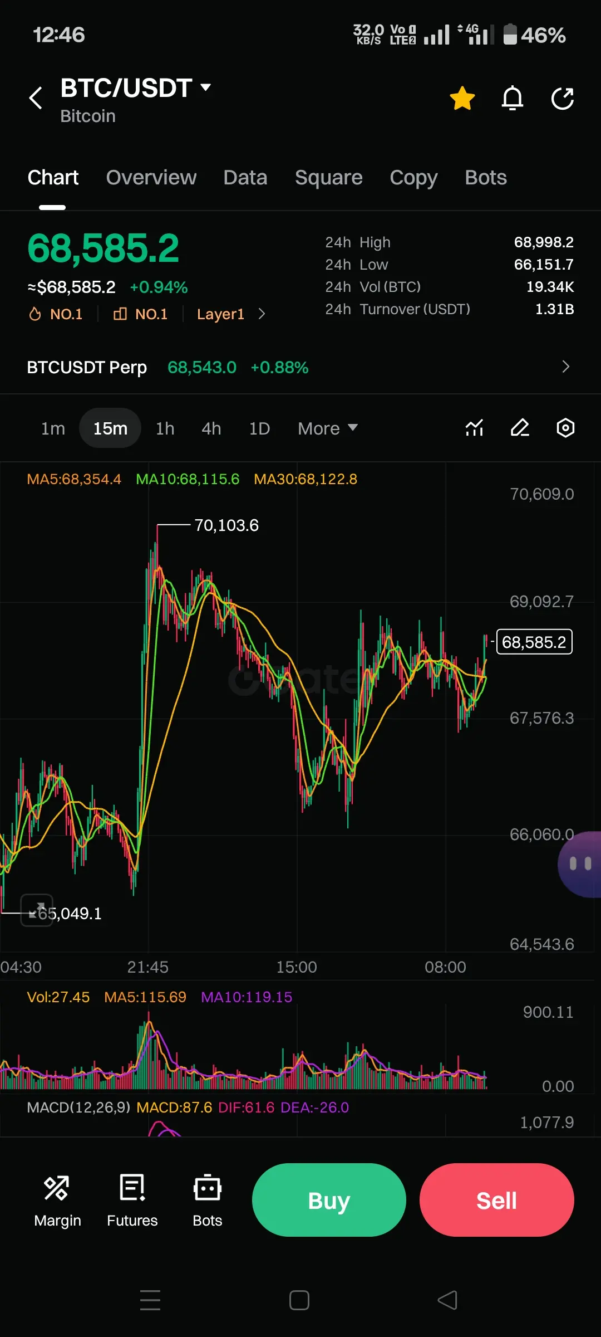The width and height of the screenshot is (601, 1337).
Task: Tap the 24h Turnover value 1.31B
Action: [554, 309]
